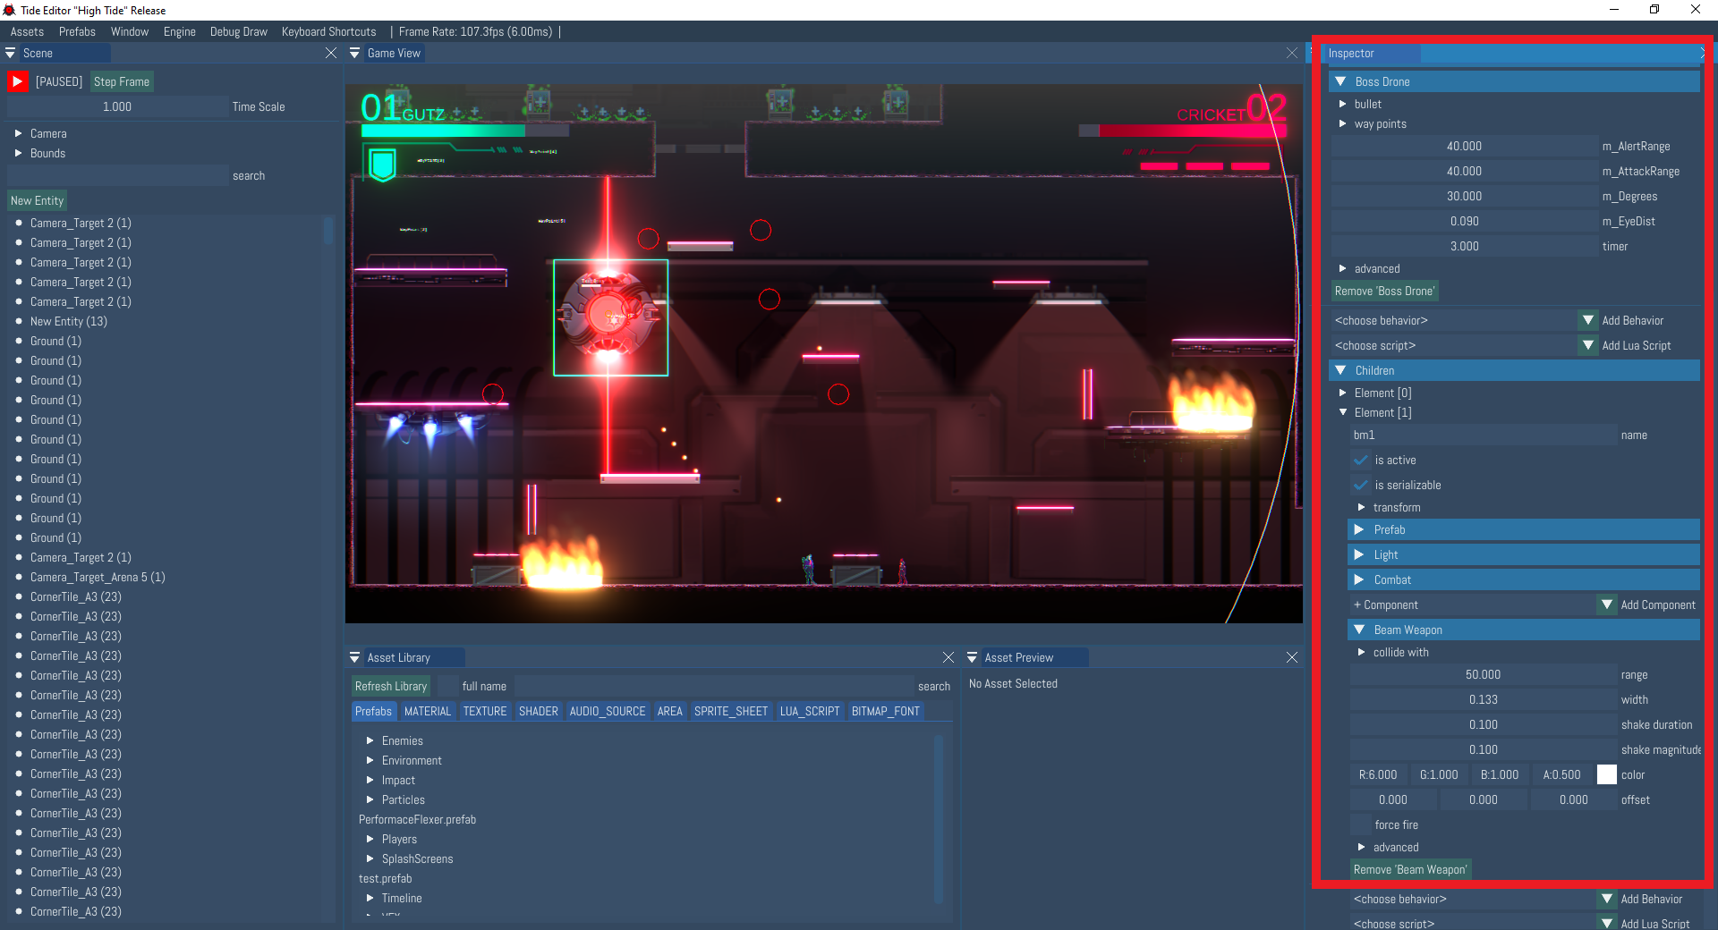This screenshot has width=1718, height=930.
Task: Close the Asset Library panel
Action: [x=948, y=658]
